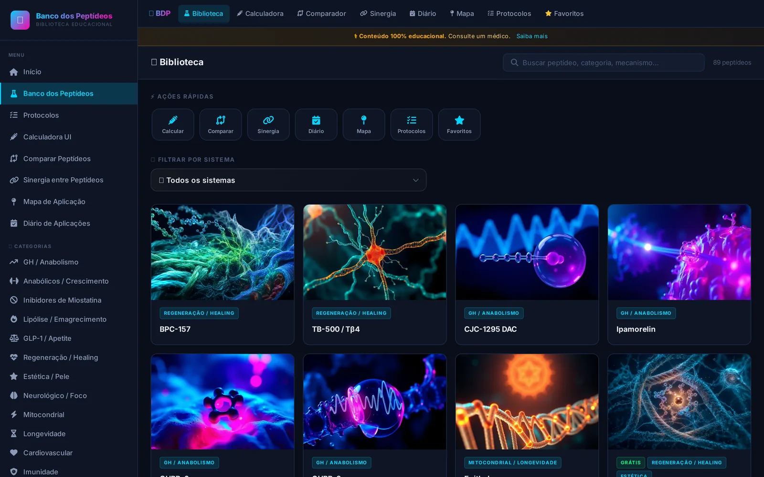
Task: Click the Calcular quick action icon
Action: coord(173,120)
